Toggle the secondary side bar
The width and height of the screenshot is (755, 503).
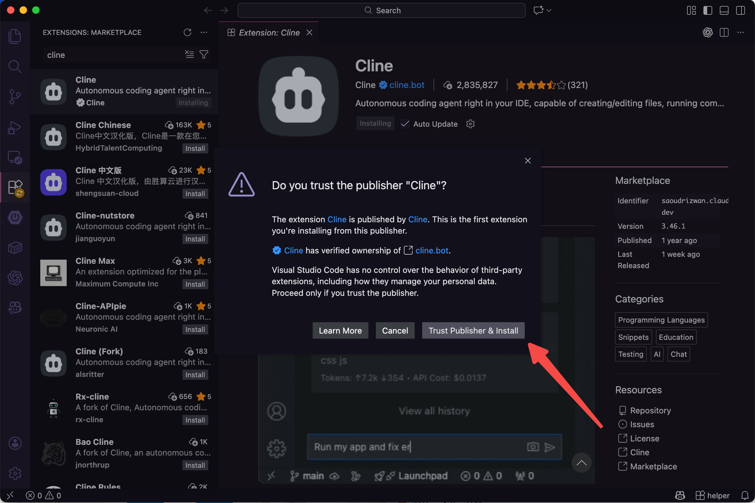740,10
